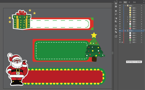Open the Pathfinder panel icon
This screenshot has width=145, height=90.
coord(116,32)
